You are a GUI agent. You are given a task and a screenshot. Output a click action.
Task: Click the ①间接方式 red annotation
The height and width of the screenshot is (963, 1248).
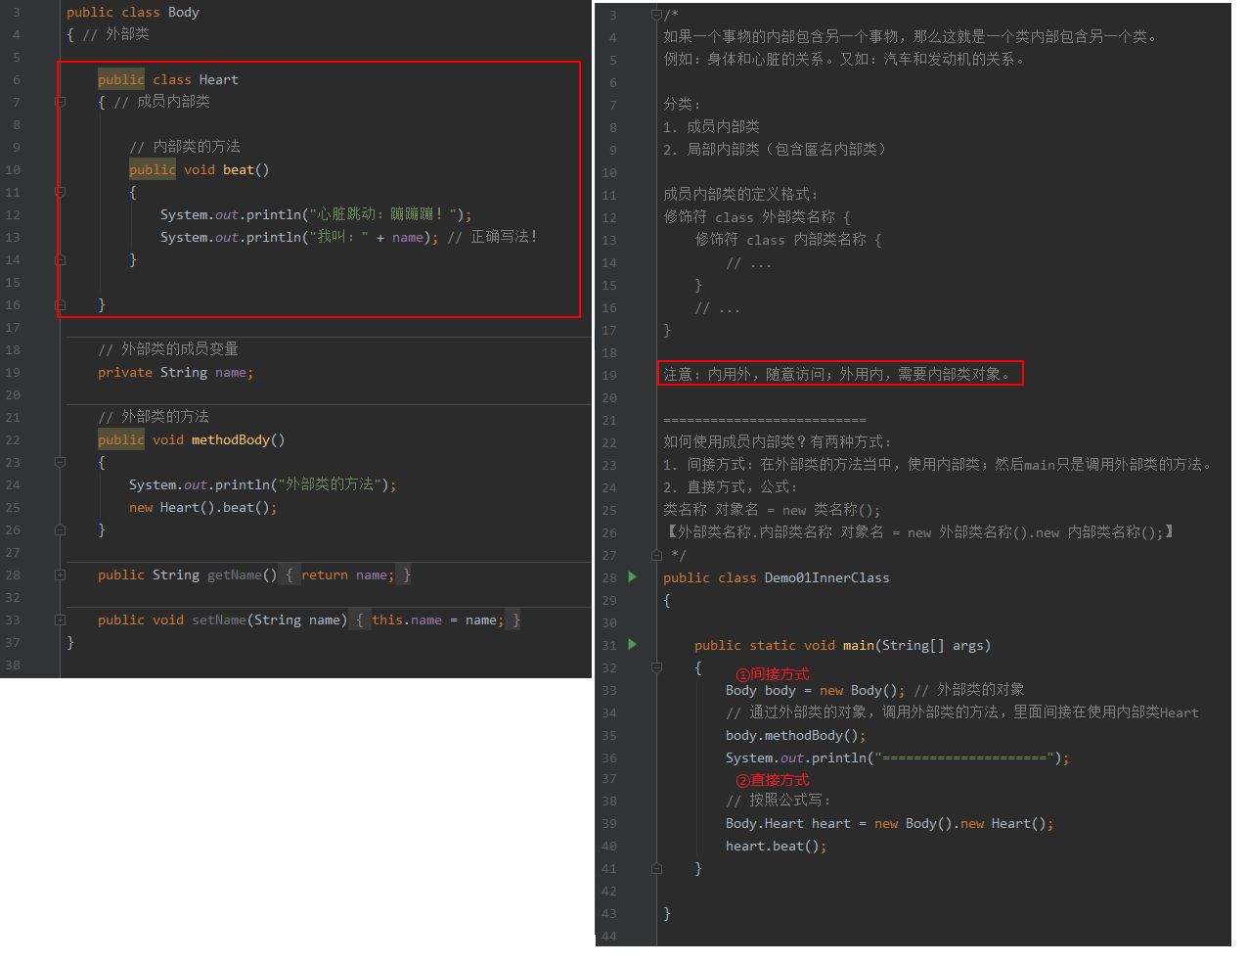pyautogui.click(x=773, y=674)
